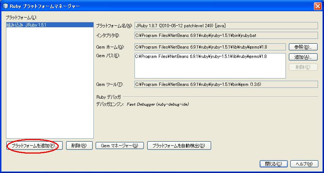Click the プラットフォームを追加(P)... button
The width and height of the screenshot is (324, 173).
(34, 146)
